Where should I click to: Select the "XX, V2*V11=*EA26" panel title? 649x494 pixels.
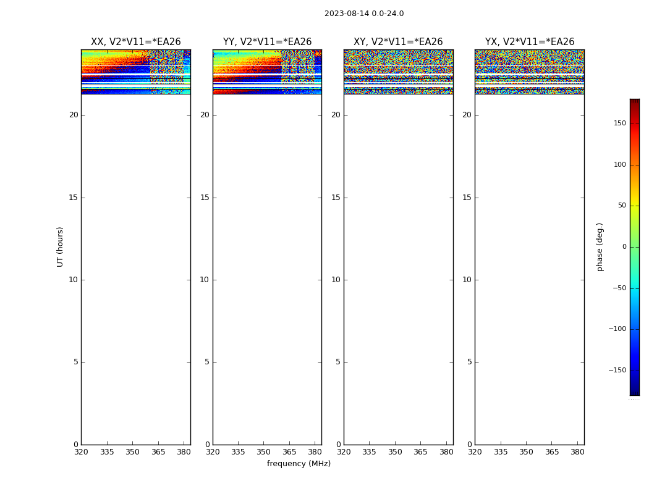[136, 42]
